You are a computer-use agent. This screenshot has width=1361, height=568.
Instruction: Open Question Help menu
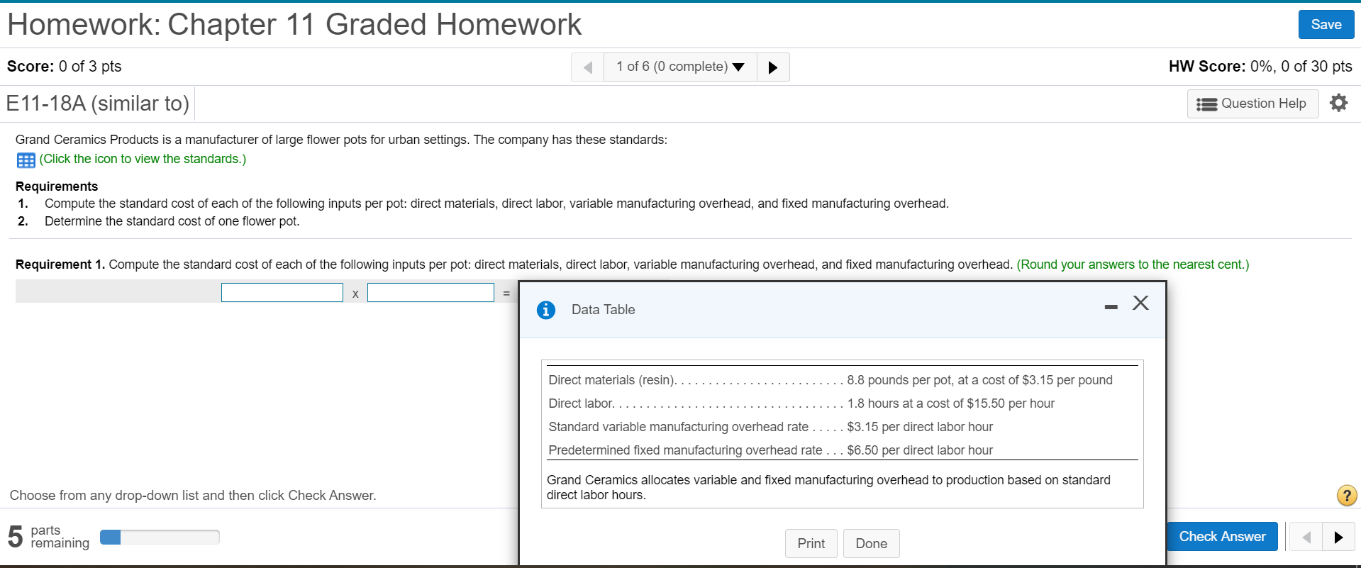(x=1252, y=104)
